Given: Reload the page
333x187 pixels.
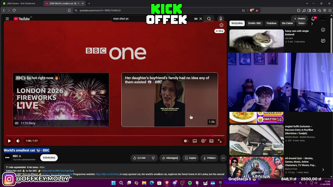Looking at the screenshot, I should pos(14,10).
